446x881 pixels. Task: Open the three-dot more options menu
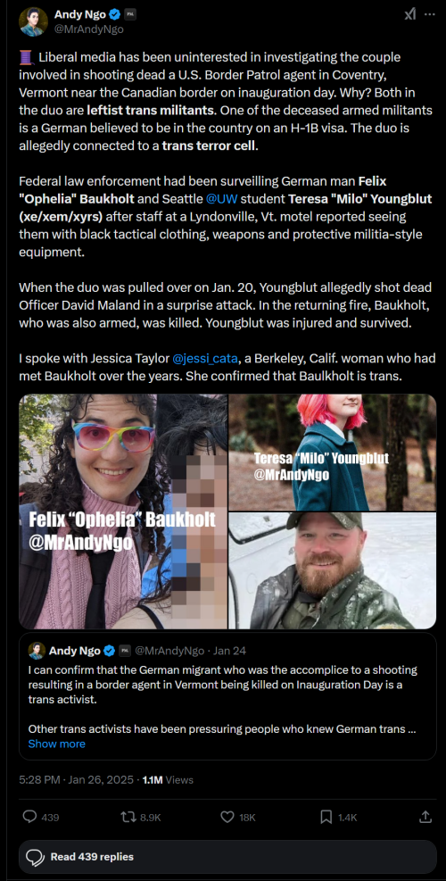(430, 14)
